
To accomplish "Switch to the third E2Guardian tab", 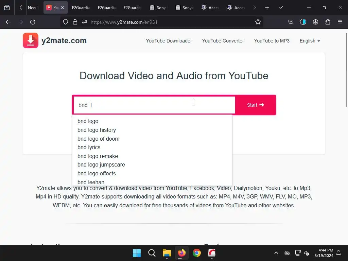I will click(133, 7).
